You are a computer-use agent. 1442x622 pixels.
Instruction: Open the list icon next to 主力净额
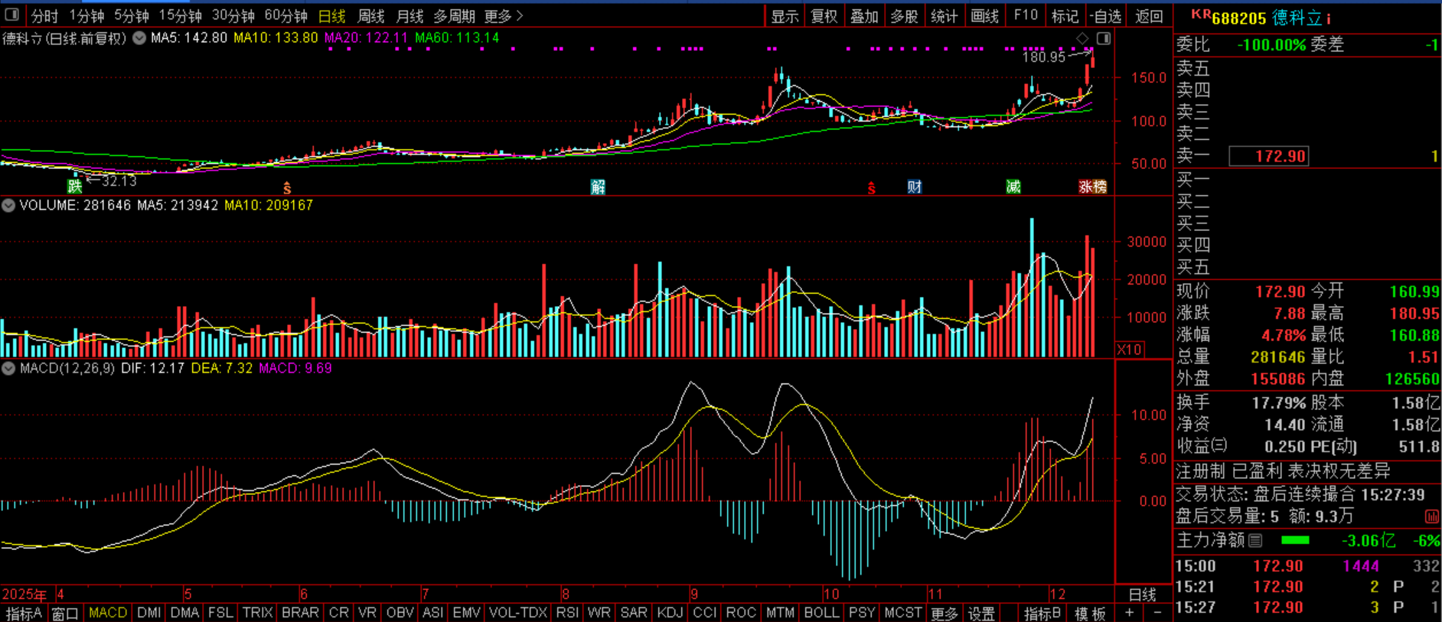[1255, 541]
